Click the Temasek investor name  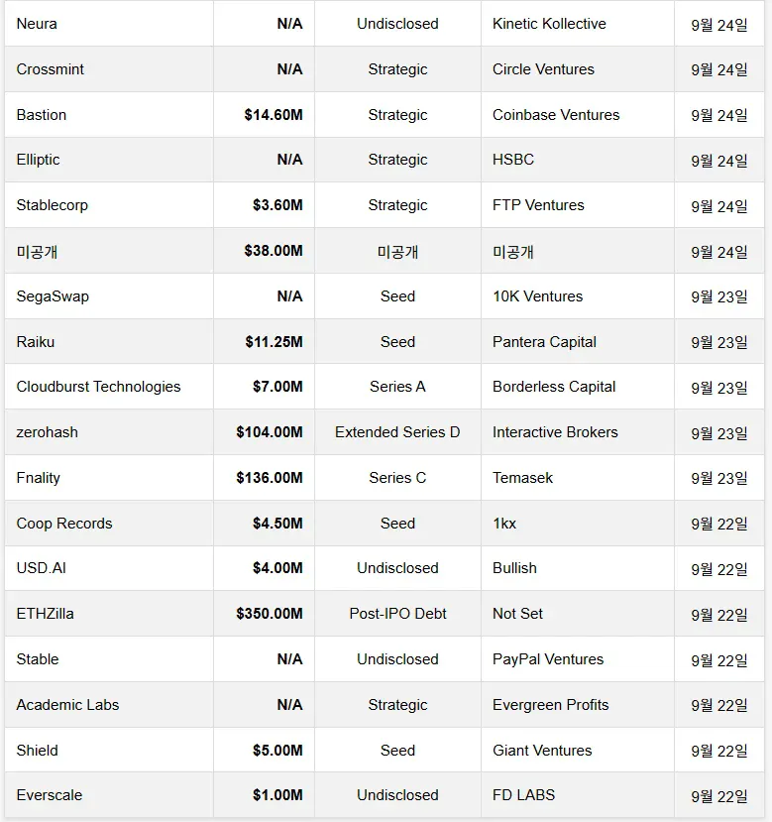(522, 478)
